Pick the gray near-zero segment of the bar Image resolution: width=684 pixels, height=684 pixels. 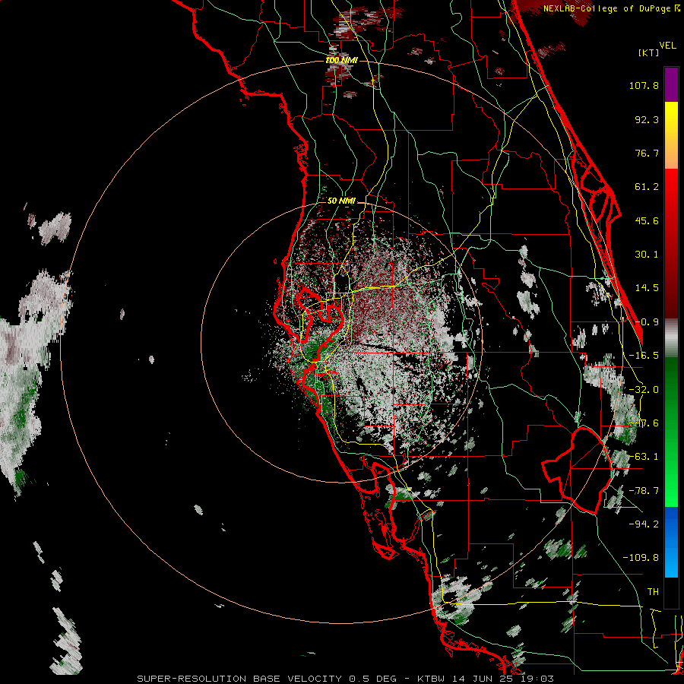pos(671,337)
